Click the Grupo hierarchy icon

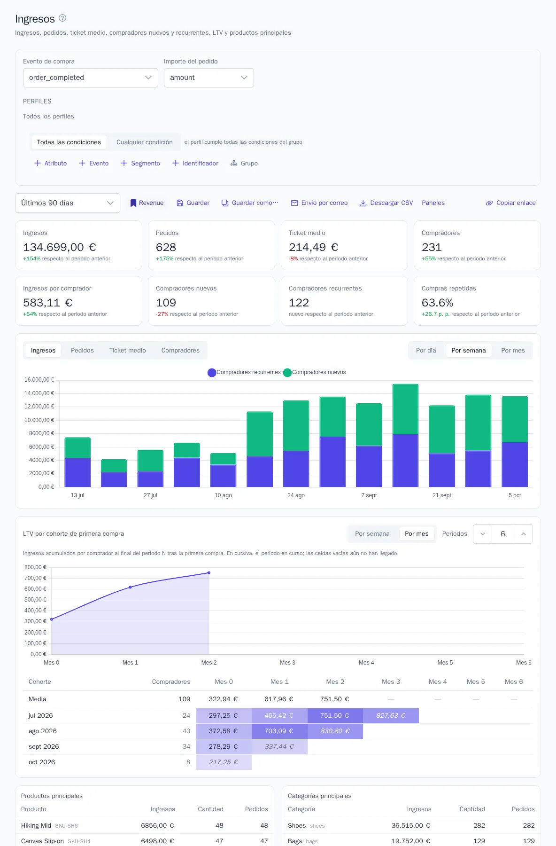234,163
